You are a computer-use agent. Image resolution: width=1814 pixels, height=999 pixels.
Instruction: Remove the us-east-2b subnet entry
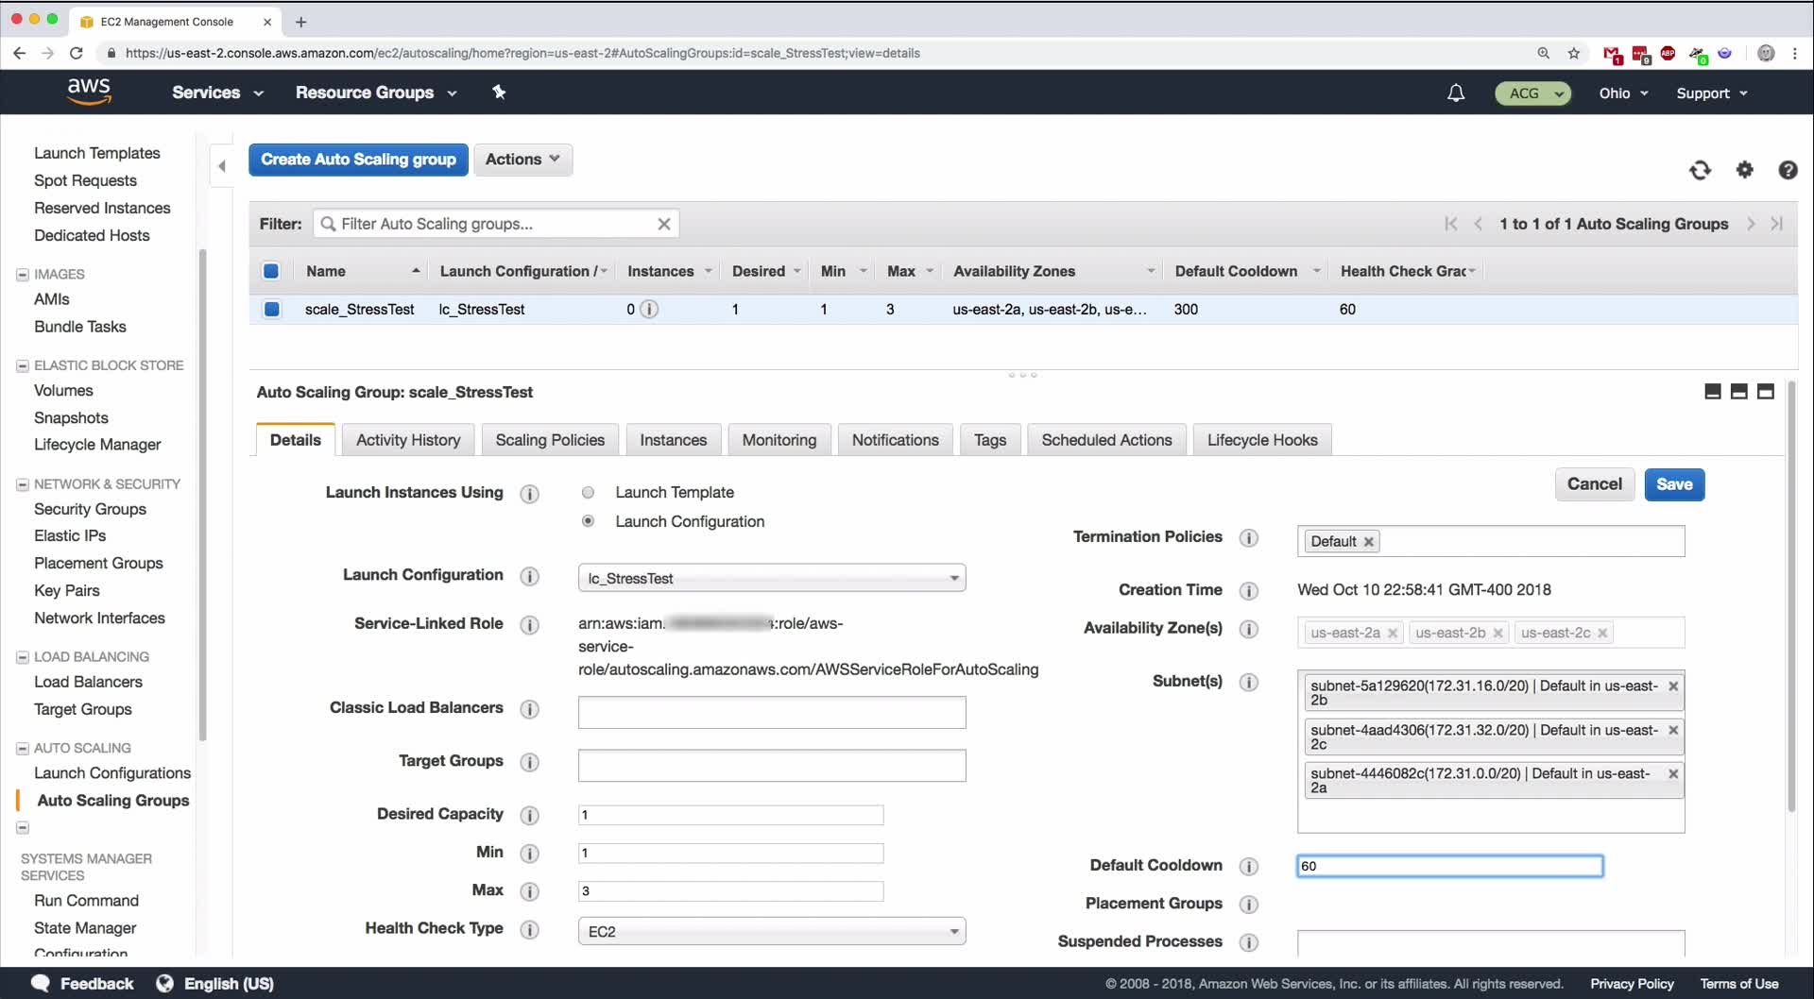pyautogui.click(x=1673, y=686)
